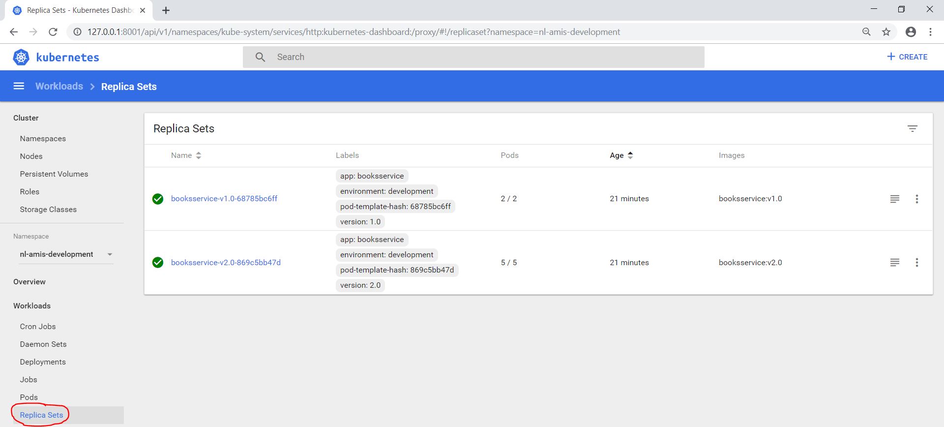Open the hamburger navigation menu
944x427 pixels.
tap(19, 86)
